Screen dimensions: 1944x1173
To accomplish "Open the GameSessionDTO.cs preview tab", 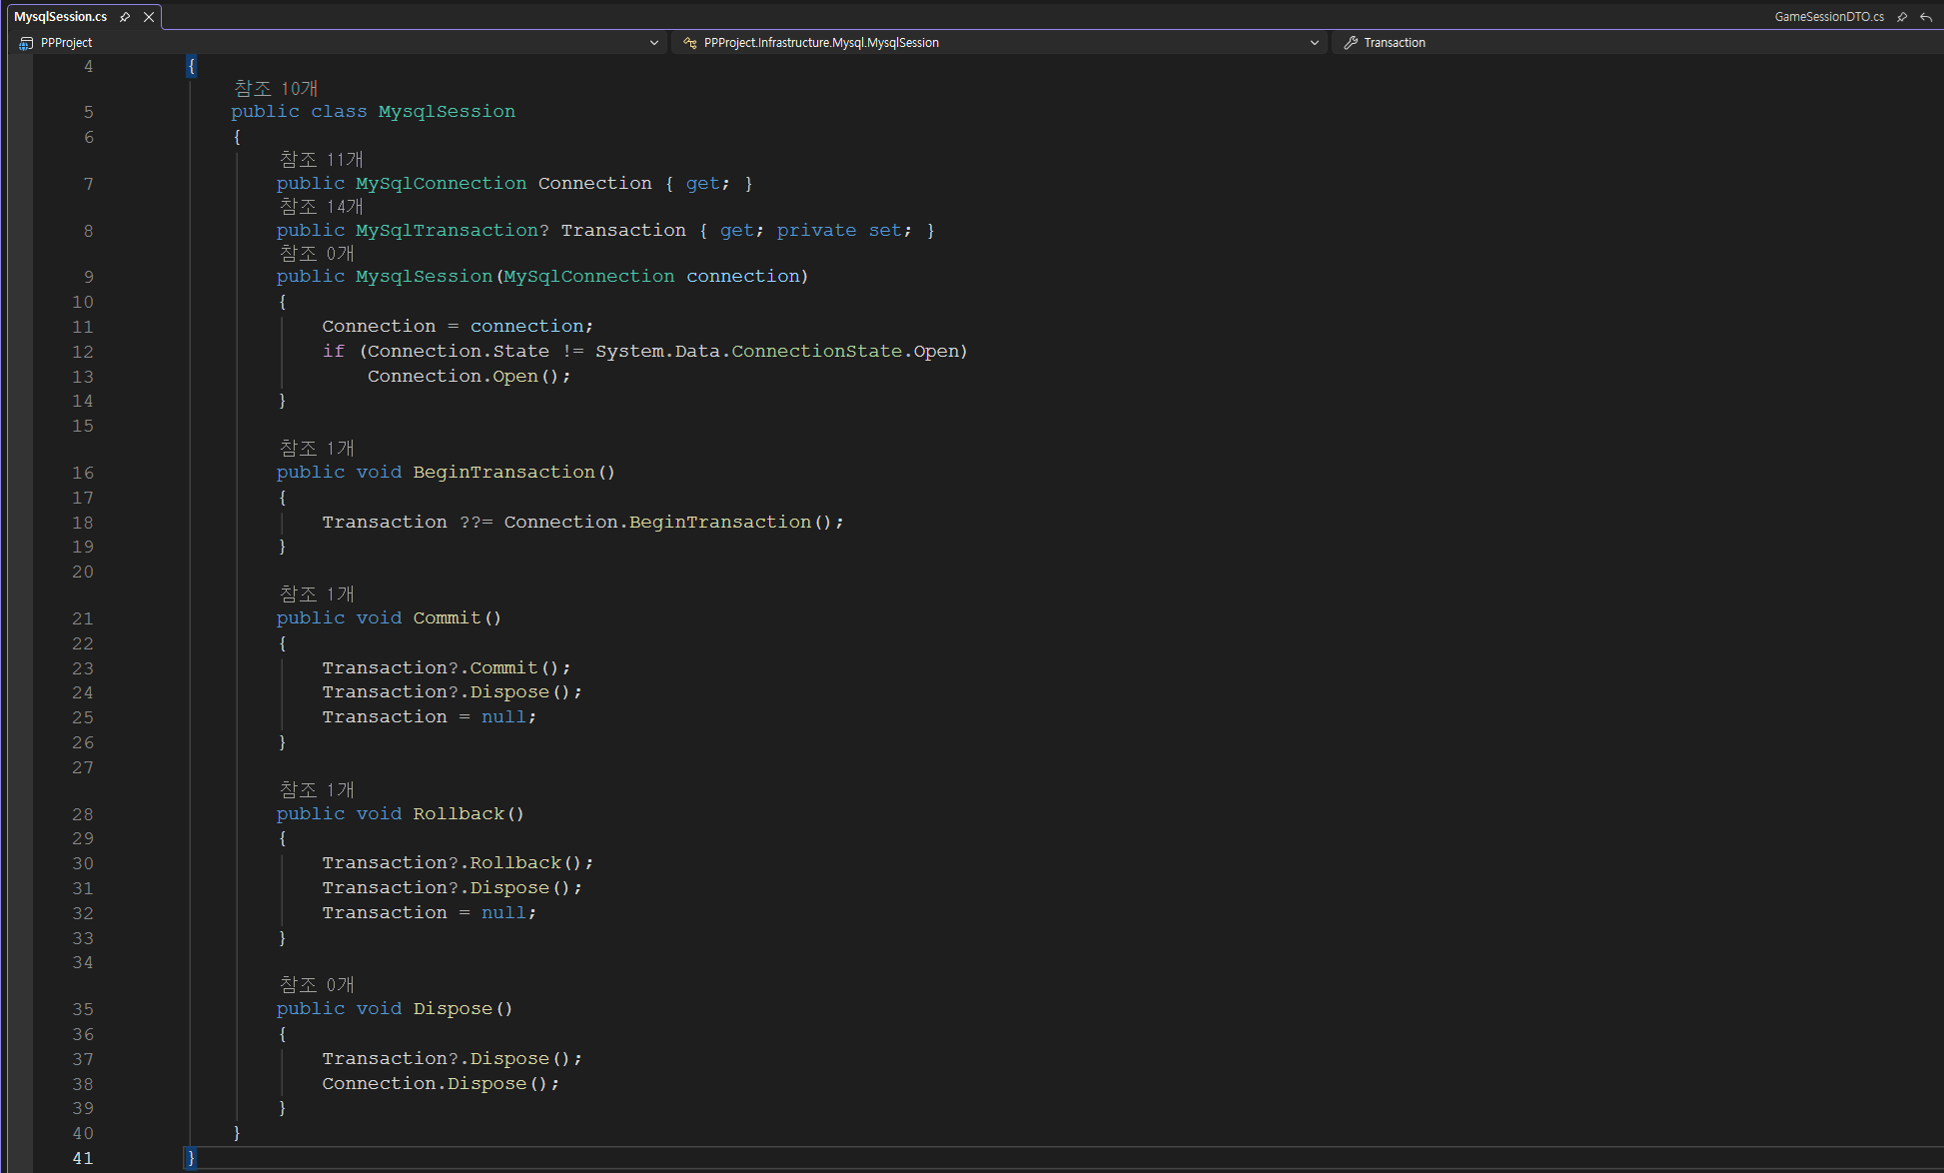I will coord(1828,17).
